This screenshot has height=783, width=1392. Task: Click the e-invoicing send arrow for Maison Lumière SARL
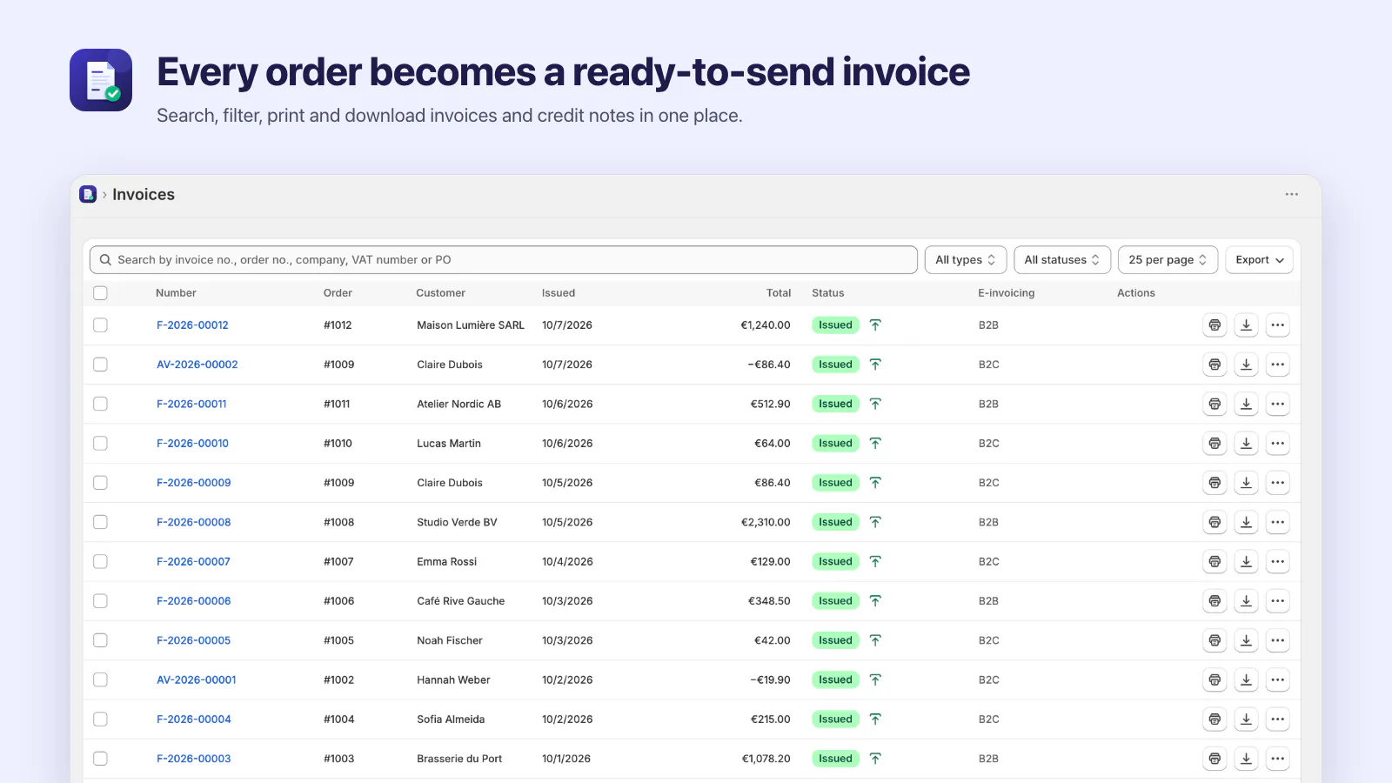tap(875, 325)
